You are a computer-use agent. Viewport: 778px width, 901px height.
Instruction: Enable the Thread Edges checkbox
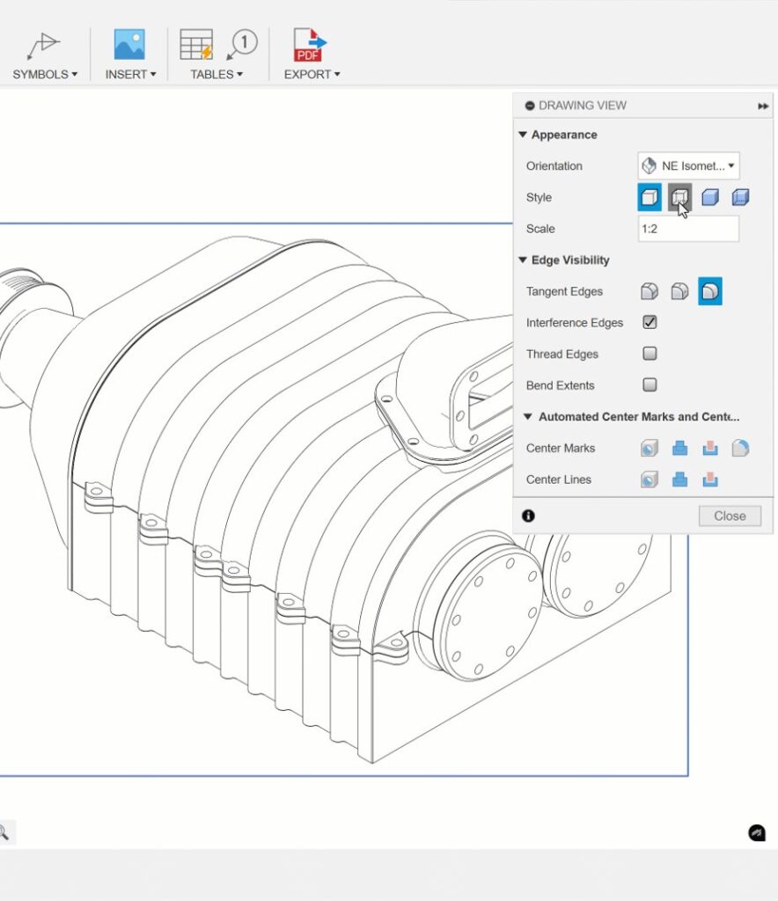pyautogui.click(x=650, y=354)
